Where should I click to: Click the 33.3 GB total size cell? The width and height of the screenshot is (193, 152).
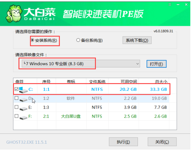coord(158,89)
